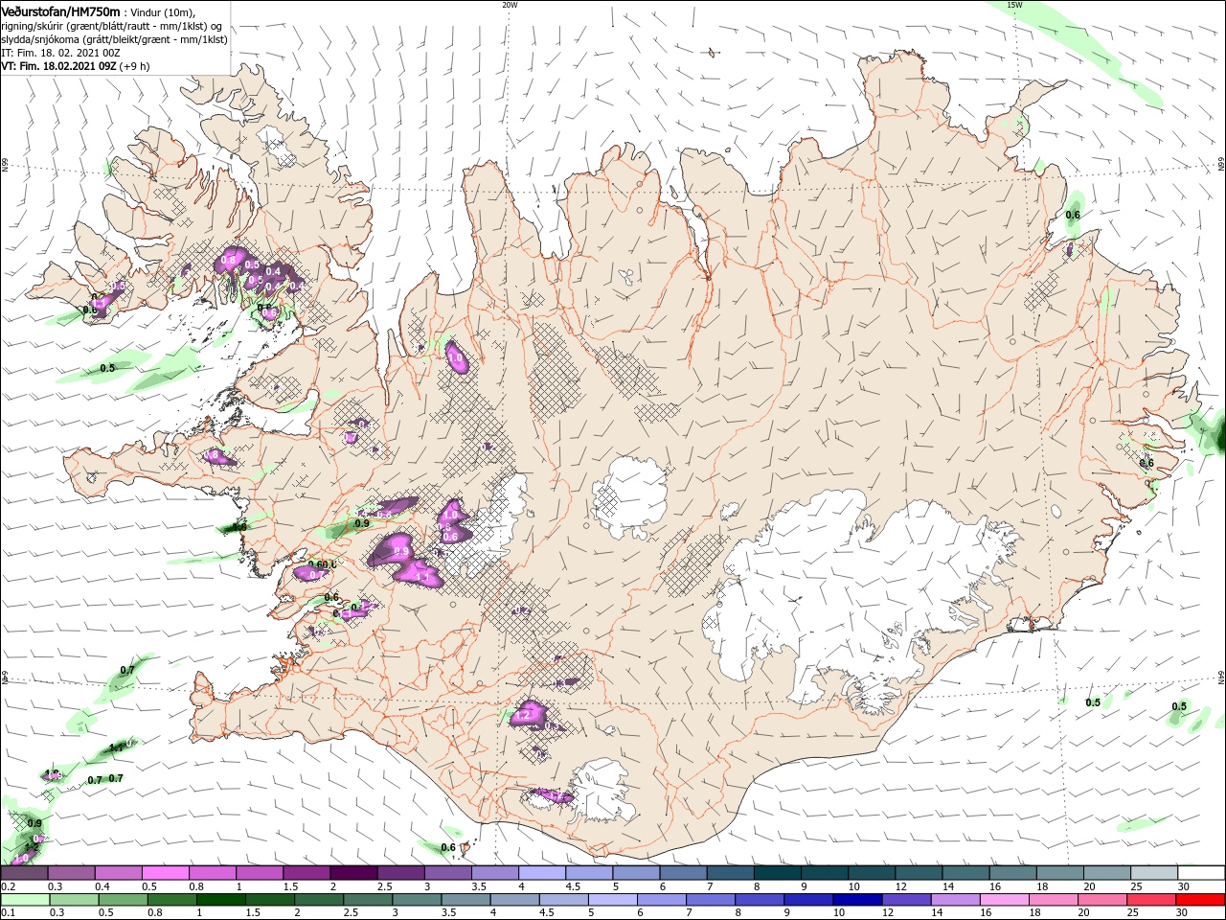The height and width of the screenshot is (920, 1226).
Task: Pick the dark teal 8–9 snow swatch
Action: pos(776,873)
